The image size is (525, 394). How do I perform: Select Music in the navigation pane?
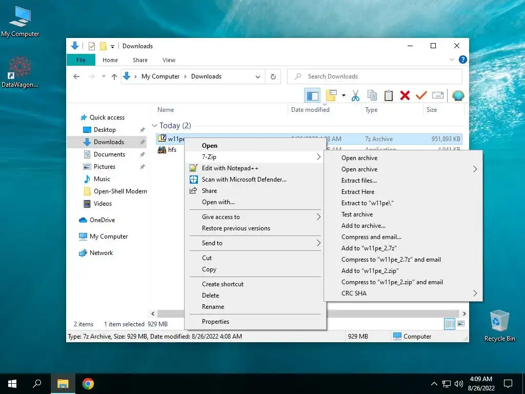pos(102,179)
